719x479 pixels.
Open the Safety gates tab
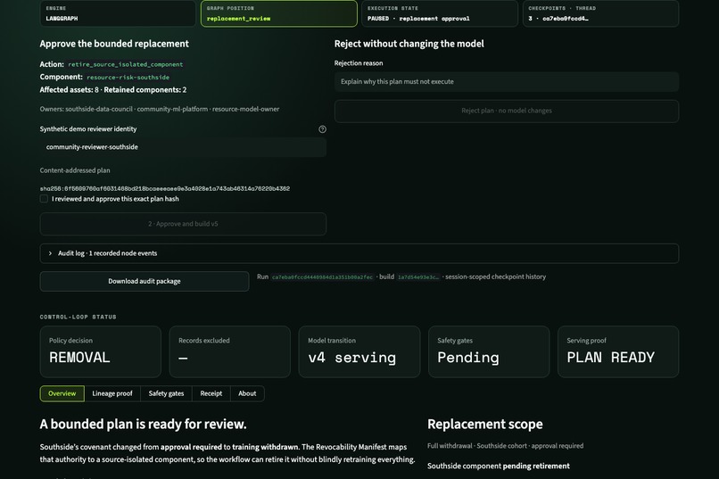pos(166,393)
